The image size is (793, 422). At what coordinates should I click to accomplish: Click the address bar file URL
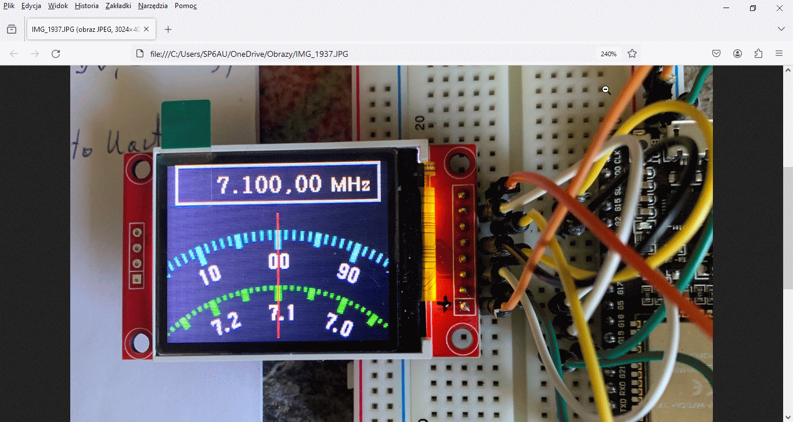[x=250, y=54]
